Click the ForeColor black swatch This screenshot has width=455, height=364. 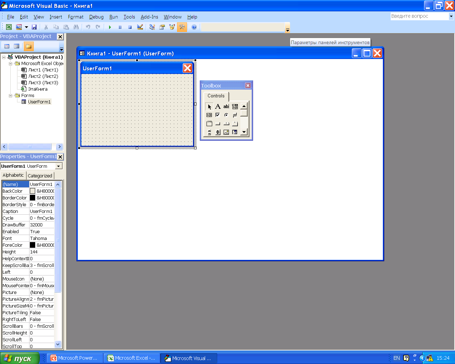33,245
